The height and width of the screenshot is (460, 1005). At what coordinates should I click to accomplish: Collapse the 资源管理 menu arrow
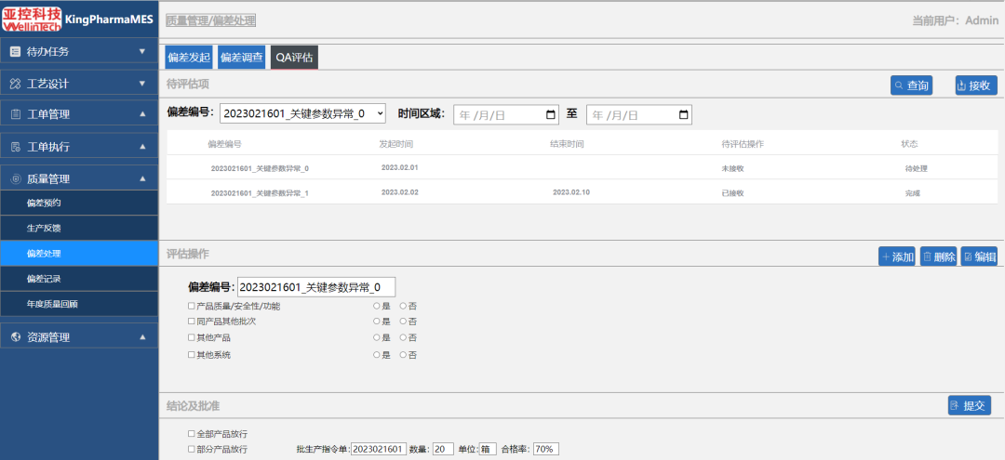pos(142,336)
